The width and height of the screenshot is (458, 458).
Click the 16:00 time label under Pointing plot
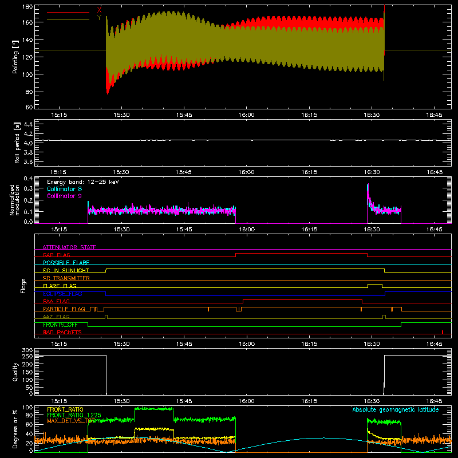[247, 115]
